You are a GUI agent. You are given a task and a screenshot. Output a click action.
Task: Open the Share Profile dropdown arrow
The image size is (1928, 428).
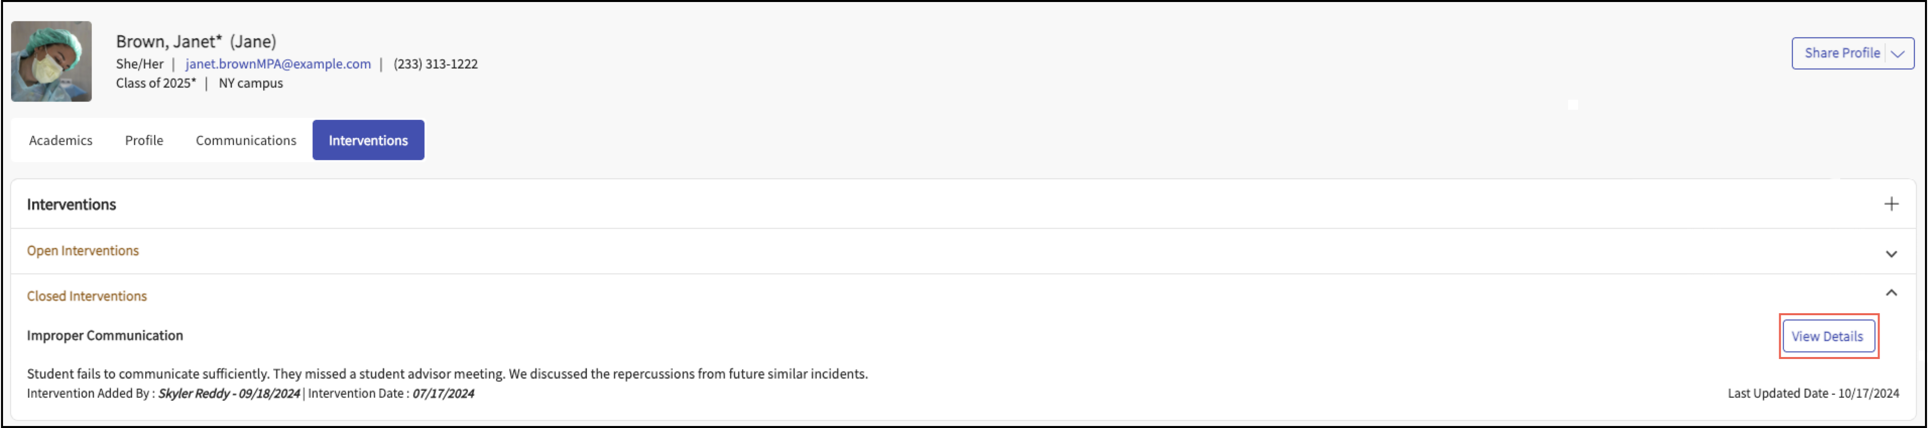pos(1897,54)
